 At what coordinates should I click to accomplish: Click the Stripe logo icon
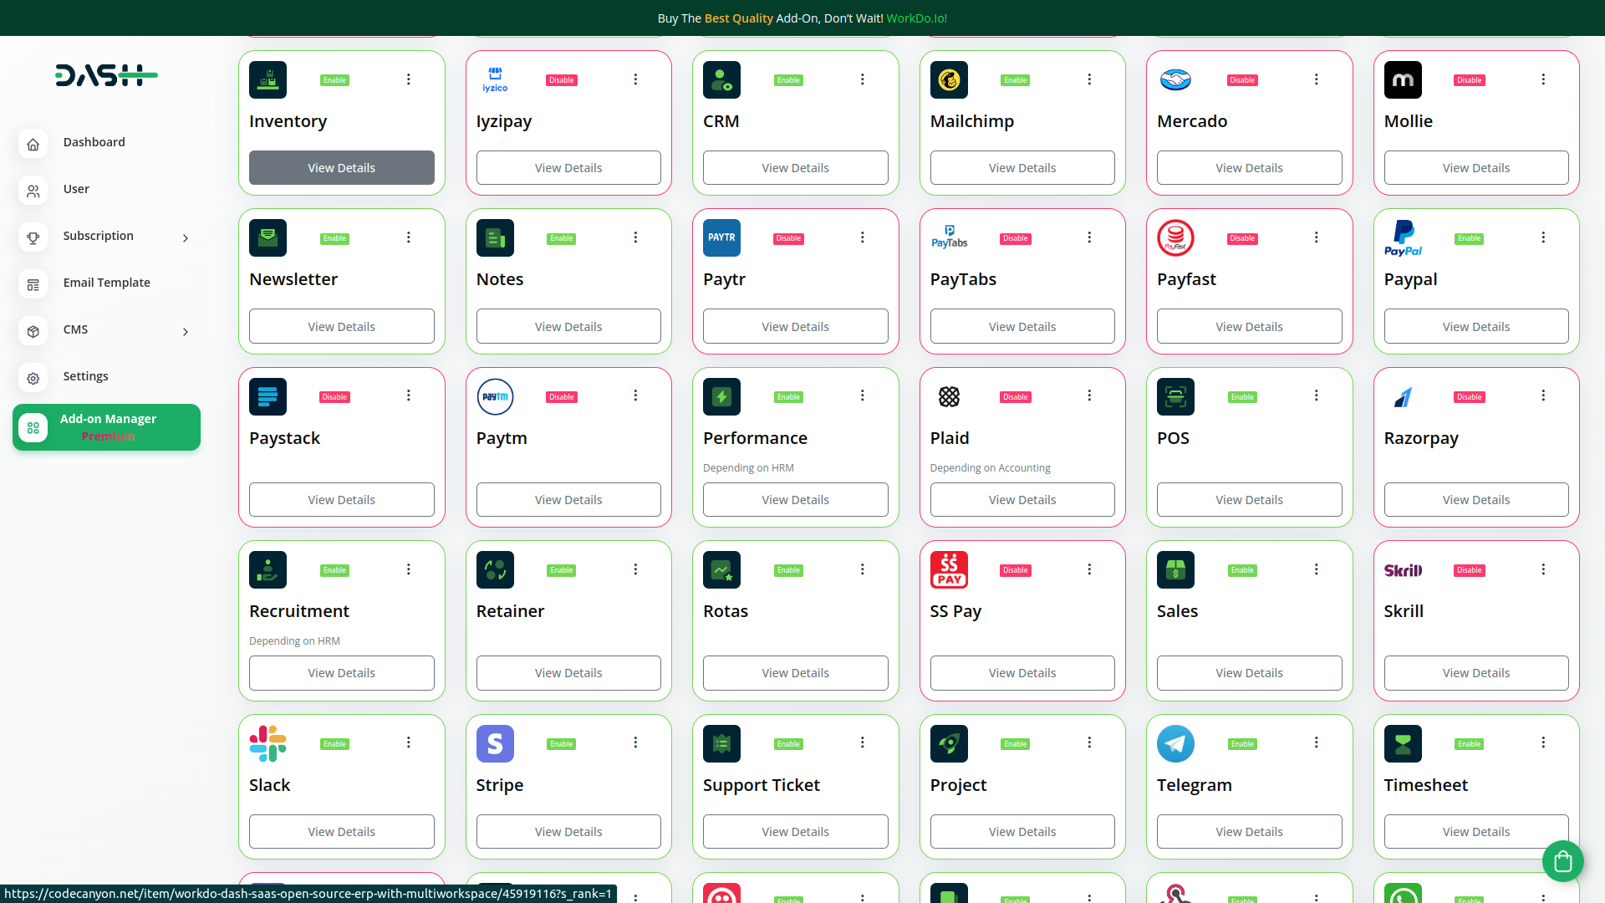(495, 743)
